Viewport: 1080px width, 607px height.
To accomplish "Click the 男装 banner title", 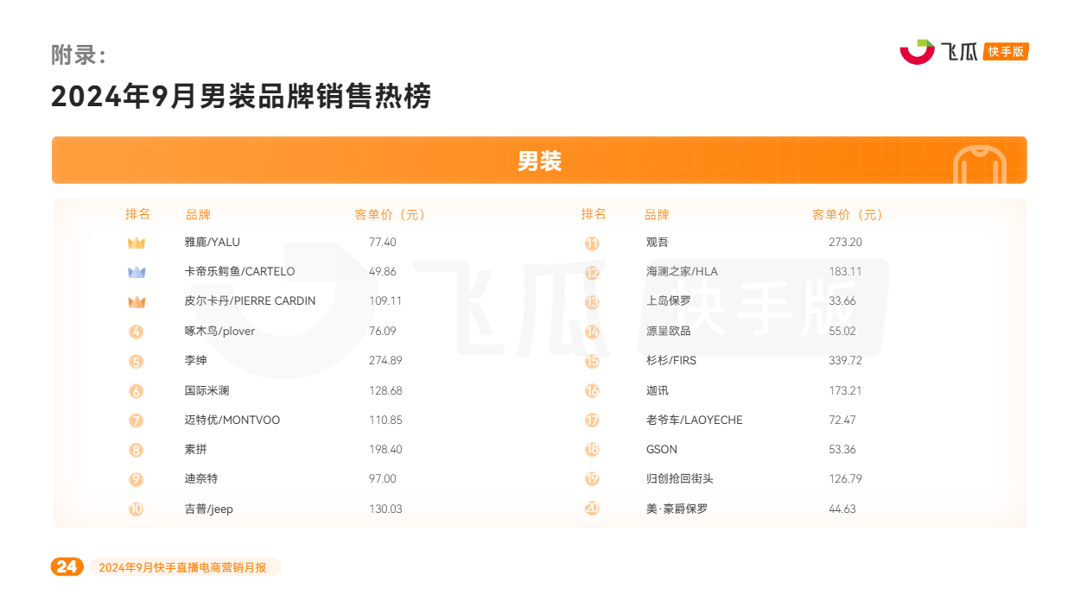I will coord(539,161).
